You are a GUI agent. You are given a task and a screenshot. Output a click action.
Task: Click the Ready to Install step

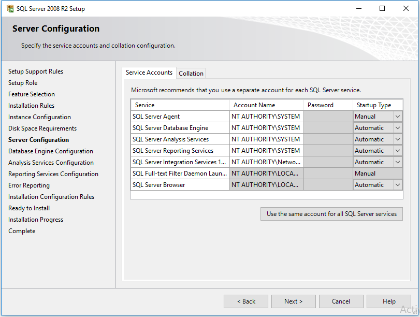[29, 208]
